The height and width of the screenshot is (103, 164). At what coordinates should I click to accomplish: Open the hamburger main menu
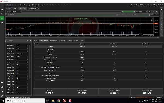coord(2,5)
